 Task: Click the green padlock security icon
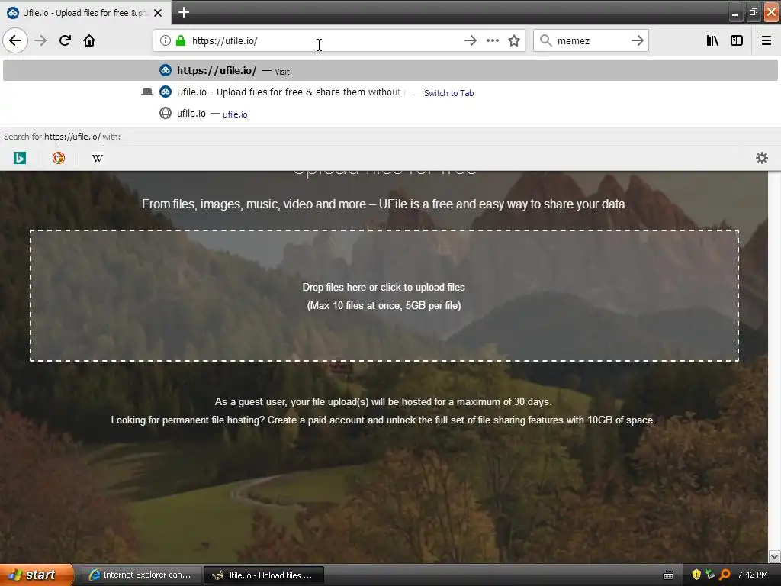(x=181, y=40)
